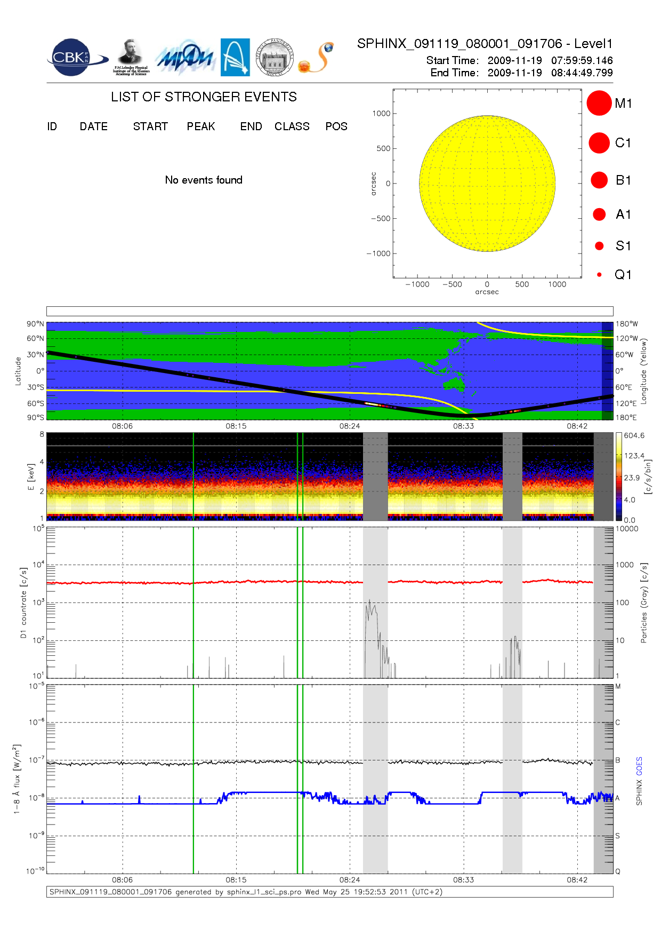Select the C1 red legend circle
Image resolution: width=661 pixels, height=936 pixels.
(x=599, y=143)
